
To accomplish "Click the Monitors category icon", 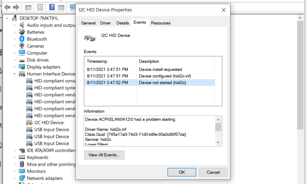I will [22, 171].
